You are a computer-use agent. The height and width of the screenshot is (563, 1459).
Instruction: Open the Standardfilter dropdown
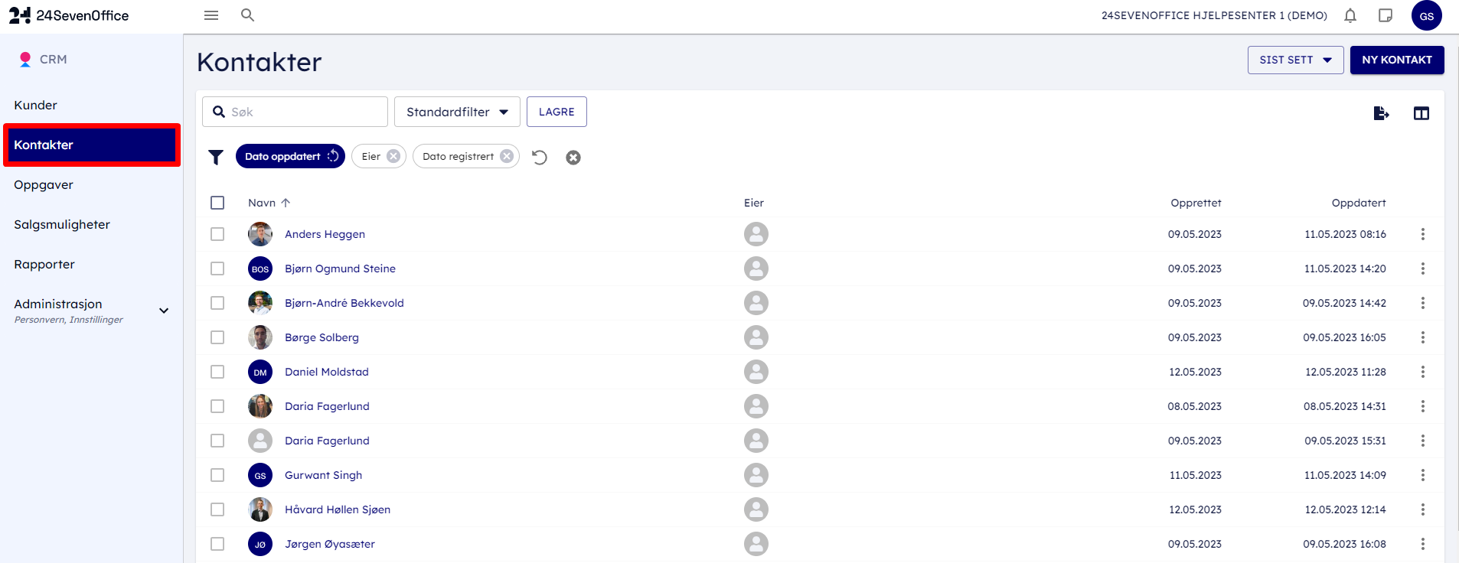coord(457,112)
